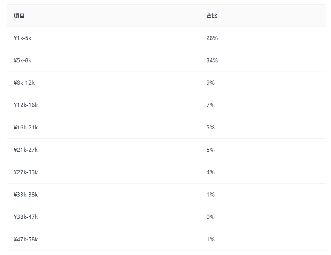Image resolution: width=331 pixels, height=255 pixels.
Task: Select the ¥33k-38k row label
Action: pos(25,195)
